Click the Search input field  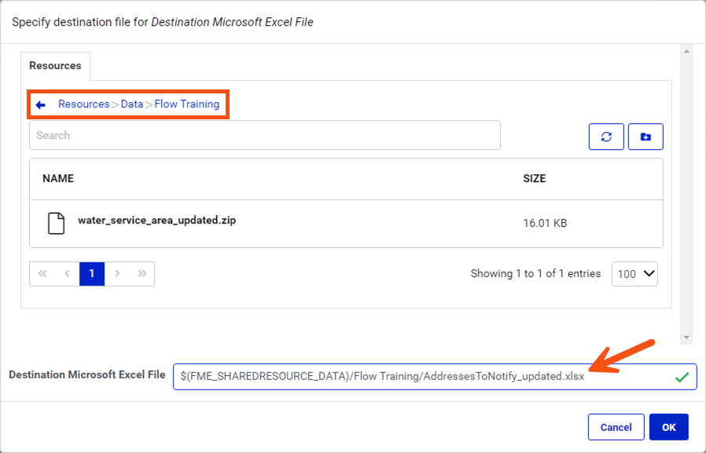265,135
